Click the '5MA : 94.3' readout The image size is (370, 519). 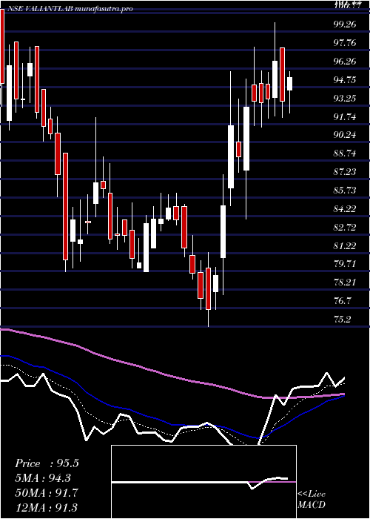(43, 478)
